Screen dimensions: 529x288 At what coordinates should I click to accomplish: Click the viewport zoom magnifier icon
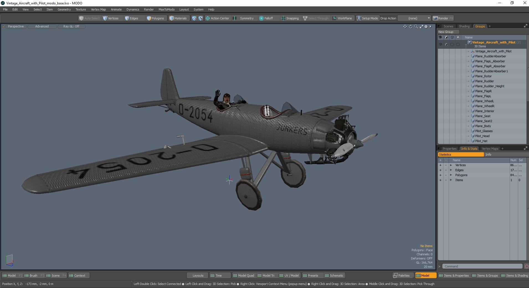416,27
